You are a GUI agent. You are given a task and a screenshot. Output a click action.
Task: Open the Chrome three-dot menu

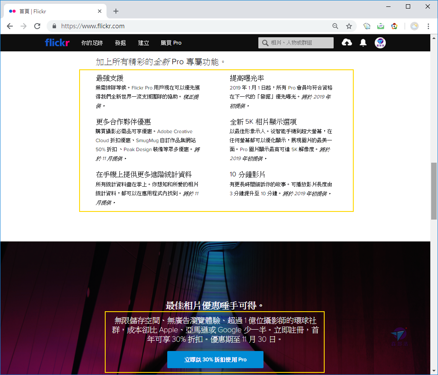(428, 26)
